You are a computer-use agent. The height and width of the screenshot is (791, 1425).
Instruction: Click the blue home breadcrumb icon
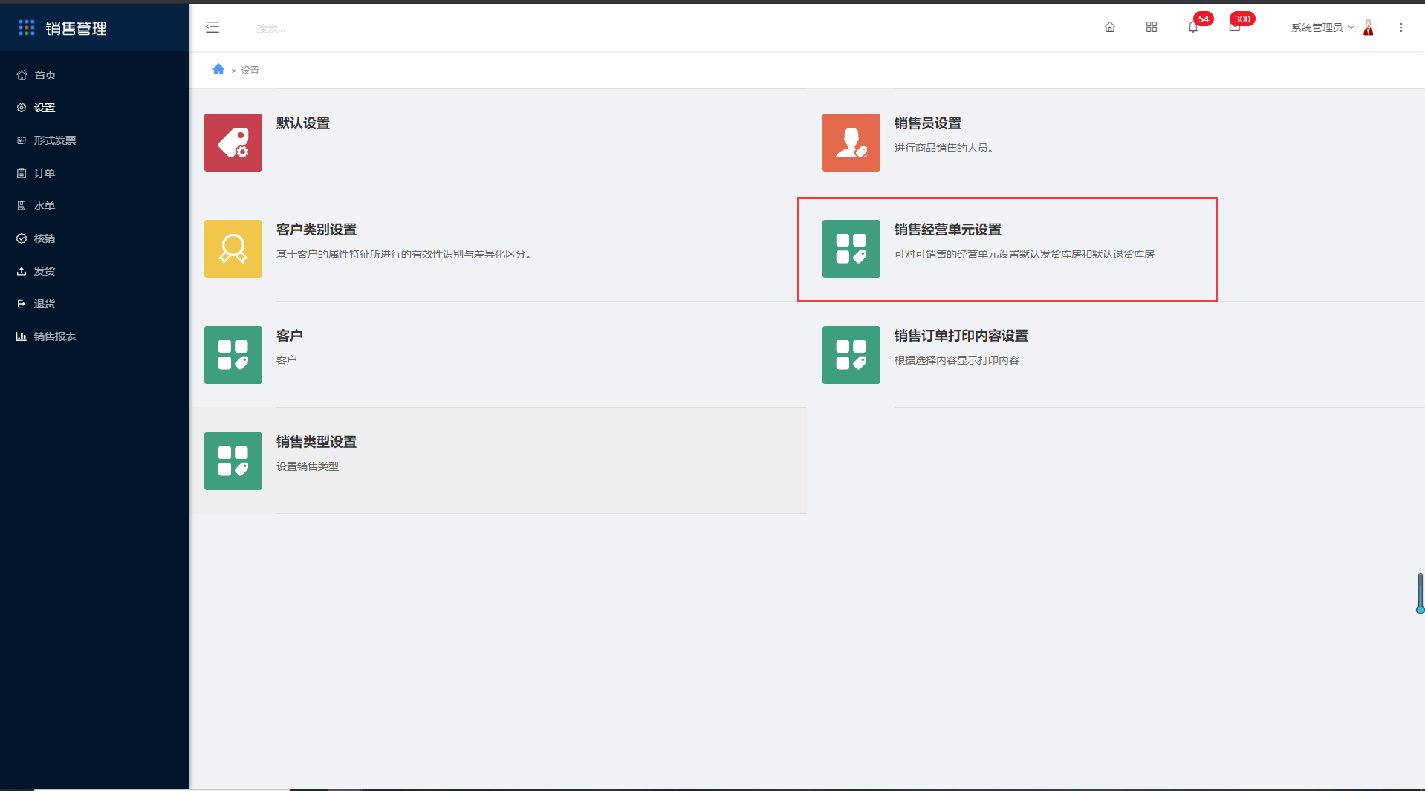click(218, 69)
